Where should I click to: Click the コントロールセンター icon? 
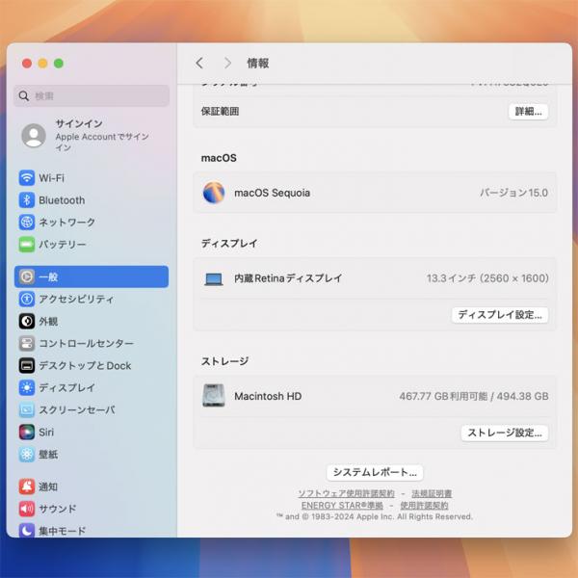27,343
